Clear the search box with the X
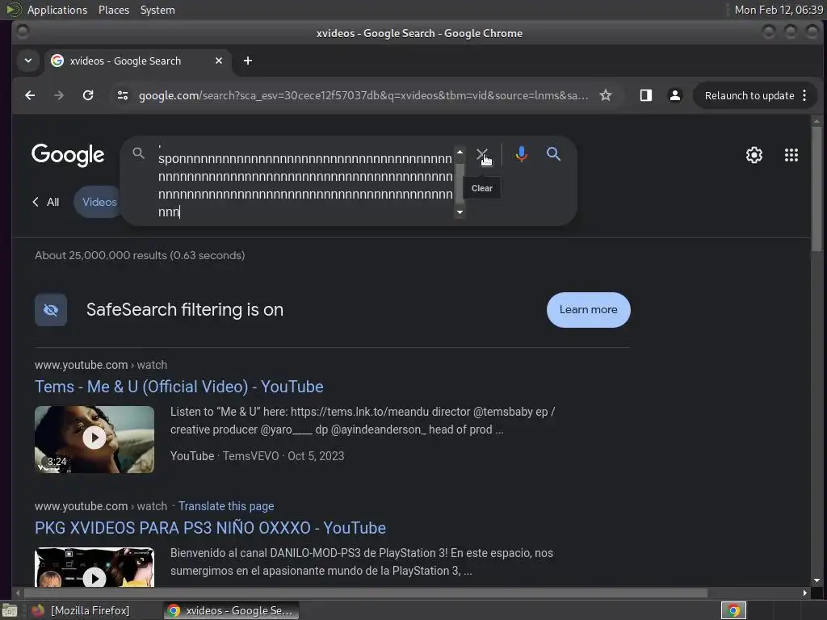 [x=481, y=154]
